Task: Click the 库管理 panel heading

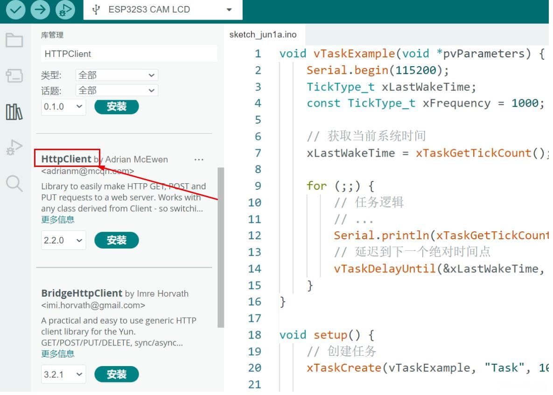Action: [x=52, y=35]
